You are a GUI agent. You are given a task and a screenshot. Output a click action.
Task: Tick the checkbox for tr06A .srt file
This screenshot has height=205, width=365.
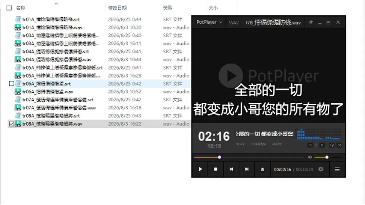tap(11, 83)
